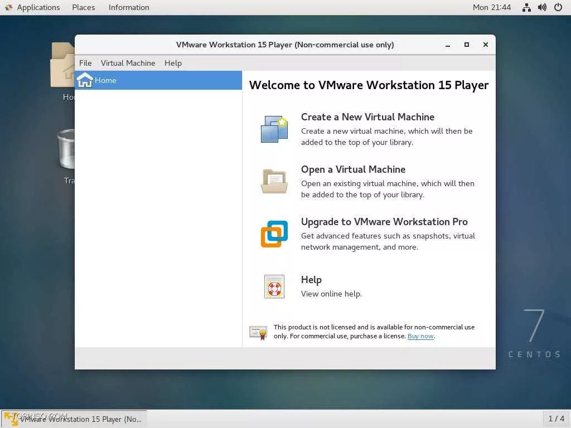Click the Help heading in welcome pane
Screen dimensions: 571x428
[311, 280]
